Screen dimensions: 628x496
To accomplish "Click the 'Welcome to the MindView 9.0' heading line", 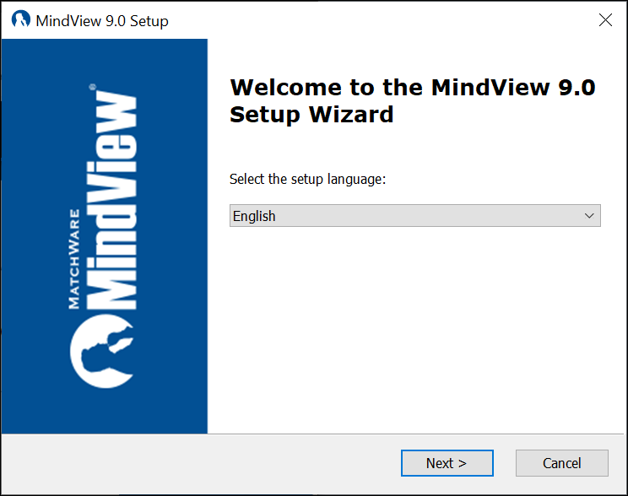I will [412, 88].
